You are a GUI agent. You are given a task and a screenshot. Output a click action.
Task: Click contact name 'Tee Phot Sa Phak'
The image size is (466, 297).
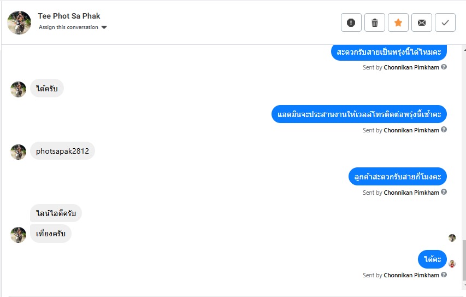(x=69, y=16)
